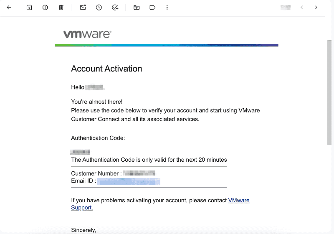Open the VMware Support link
Viewport: 334px width, 234px height.
239,200
